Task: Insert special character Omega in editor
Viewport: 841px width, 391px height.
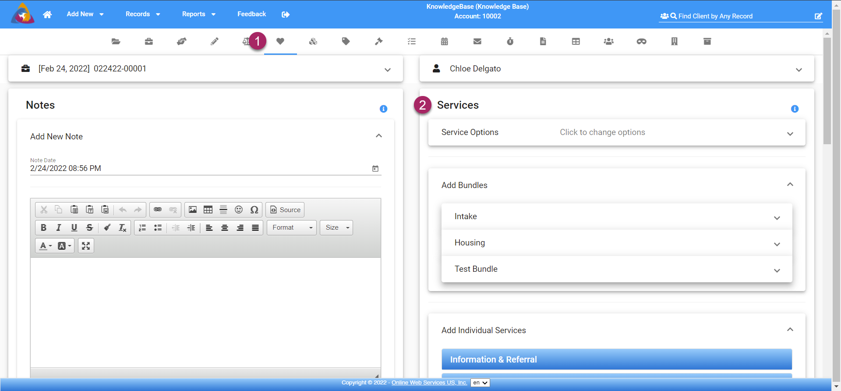Action: click(x=254, y=210)
